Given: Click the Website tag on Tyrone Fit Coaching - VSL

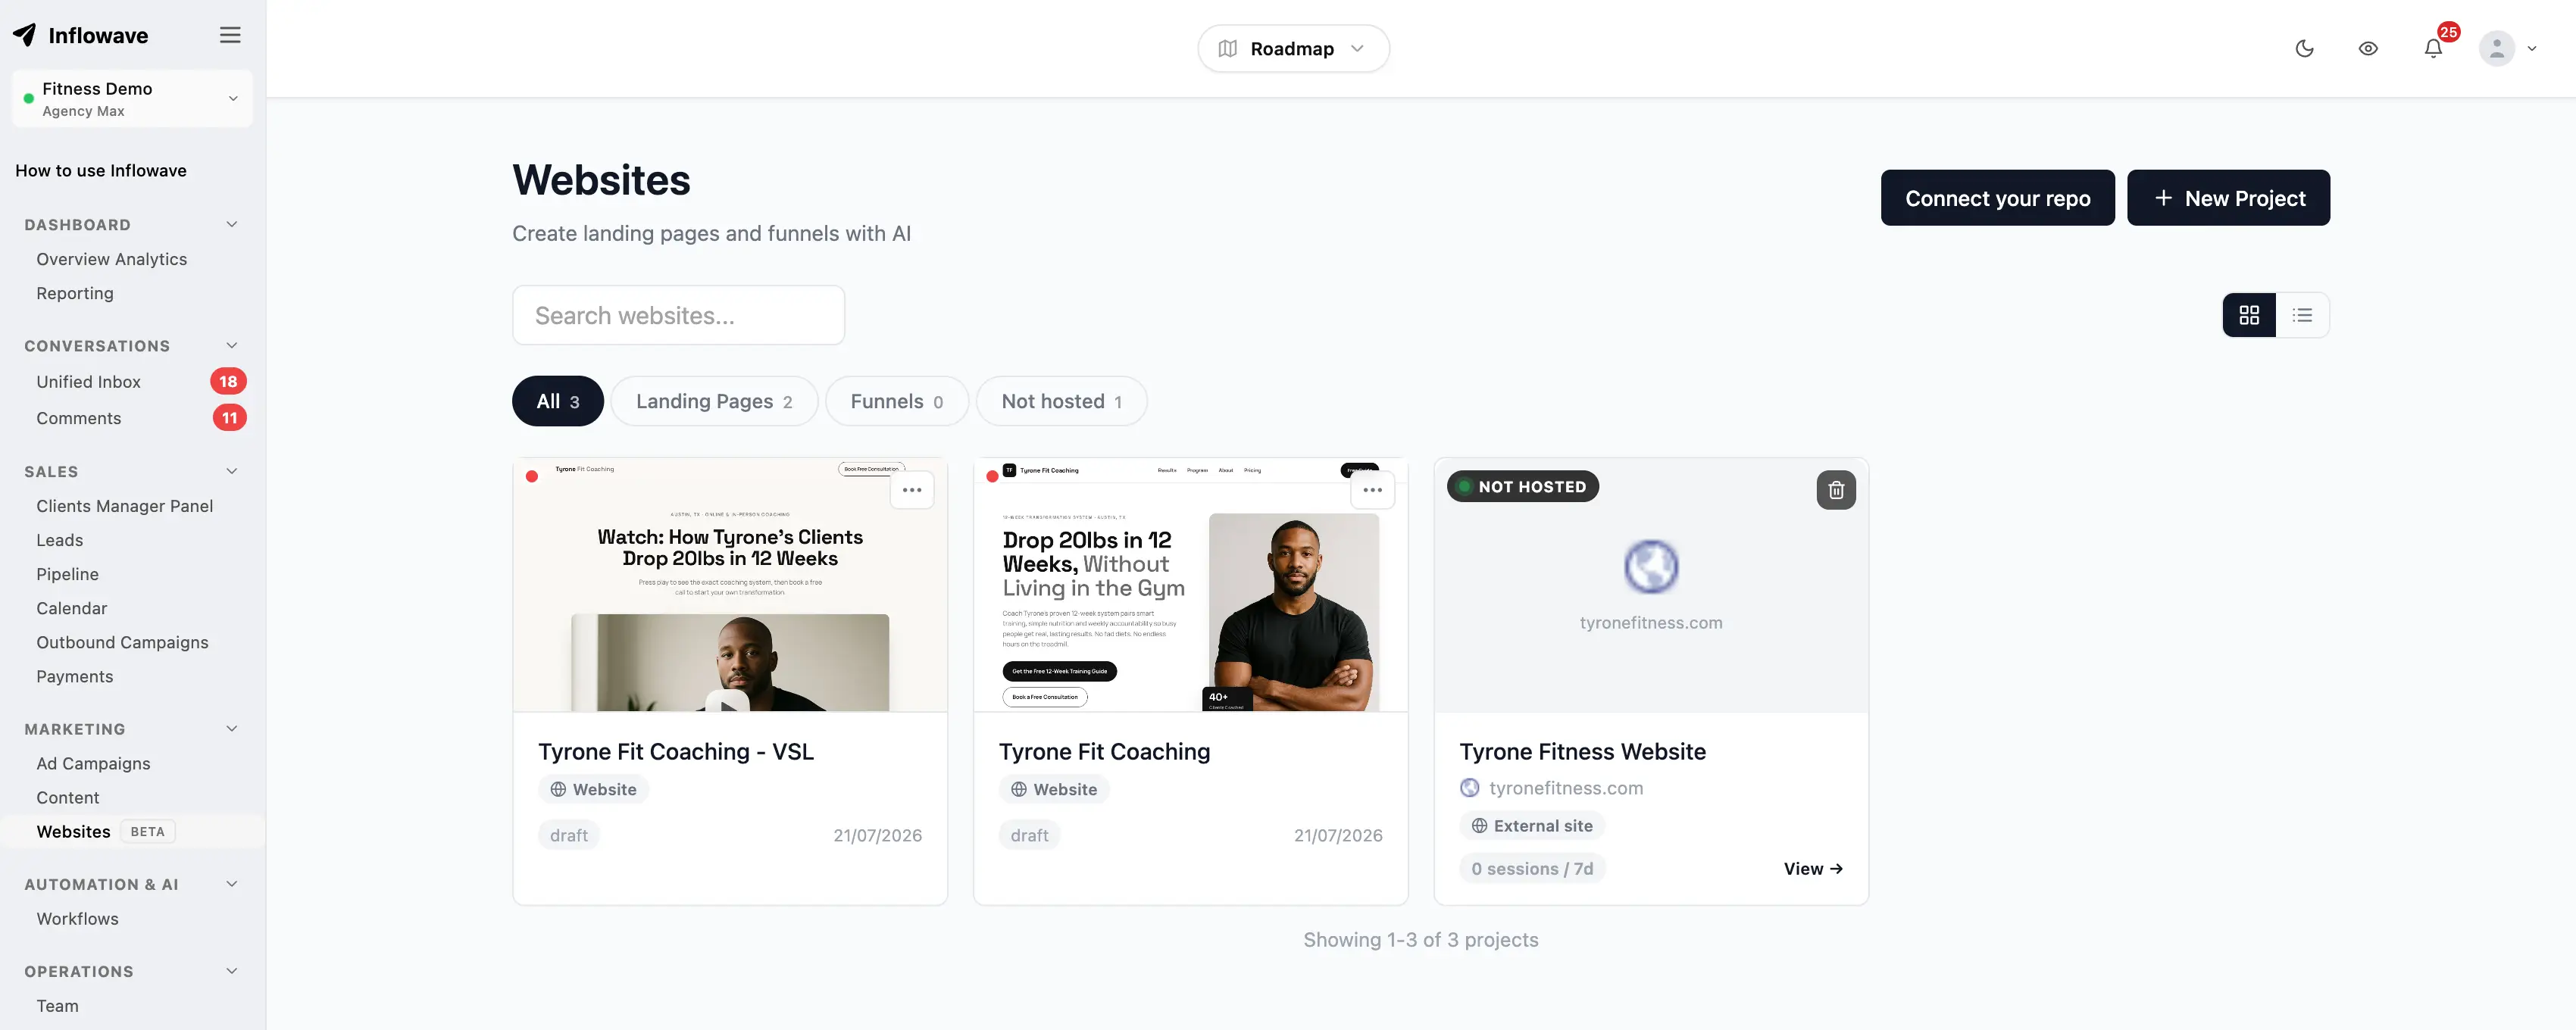Looking at the screenshot, I should 593,789.
